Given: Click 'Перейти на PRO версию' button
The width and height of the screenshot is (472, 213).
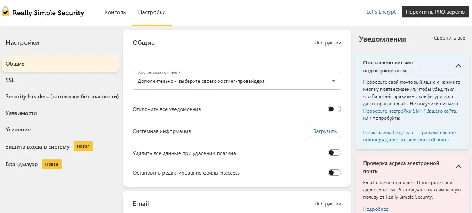Looking at the screenshot, I should [x=435, y=12].
